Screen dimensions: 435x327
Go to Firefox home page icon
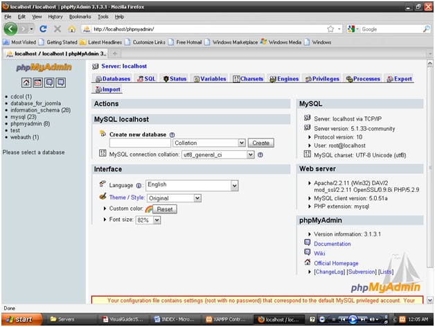pyautogui.click(x=72, y=29)
